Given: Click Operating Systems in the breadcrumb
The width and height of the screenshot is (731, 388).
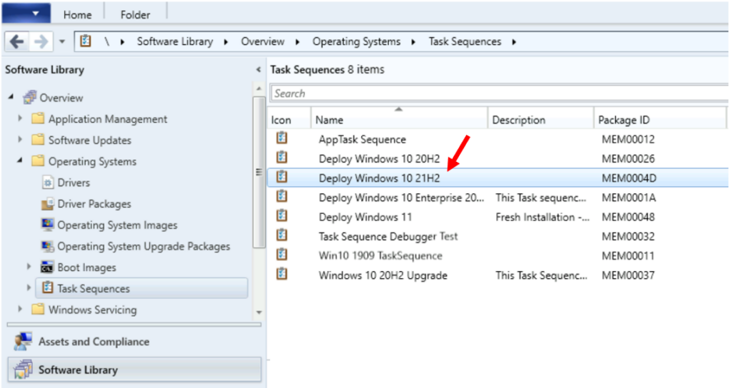Looking at the screenshot, I should (x=356, y=41).
